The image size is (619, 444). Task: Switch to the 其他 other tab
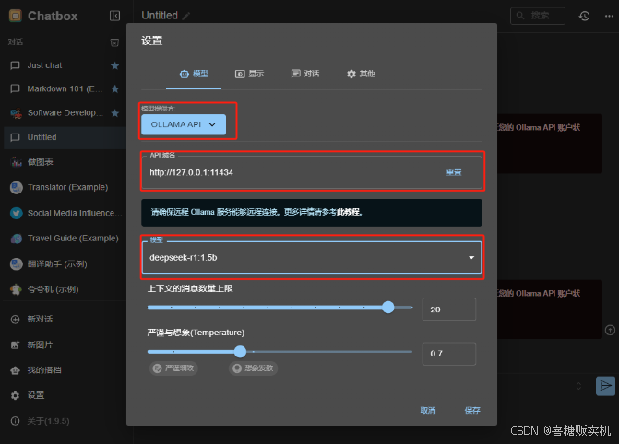point(361,74)
